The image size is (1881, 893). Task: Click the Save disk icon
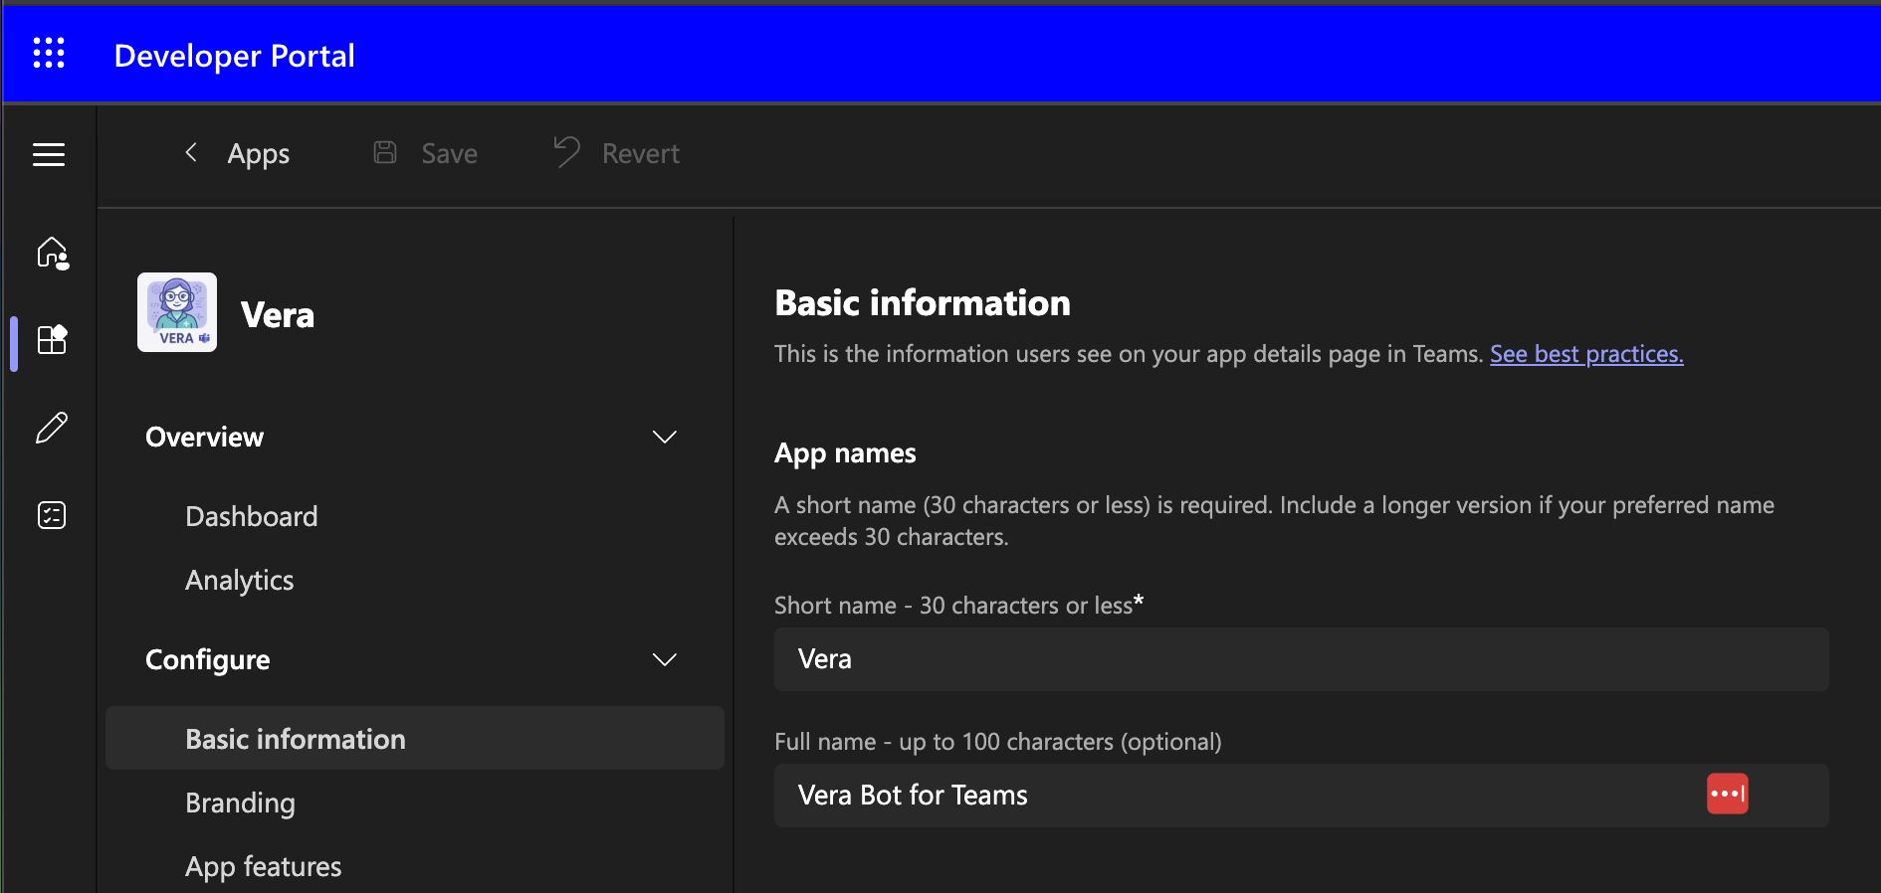coord(385,152)
